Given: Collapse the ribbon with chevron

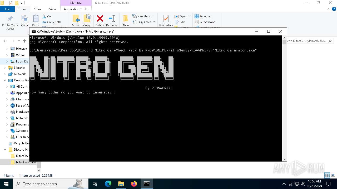Looking at the screenshot, I should (x=328, y=9).
